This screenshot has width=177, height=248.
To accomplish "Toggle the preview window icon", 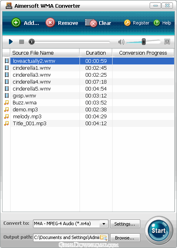I will tap(167, 42).
